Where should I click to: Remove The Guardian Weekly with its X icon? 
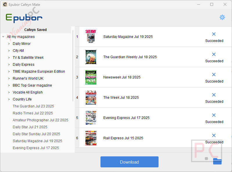click(214, 54)
